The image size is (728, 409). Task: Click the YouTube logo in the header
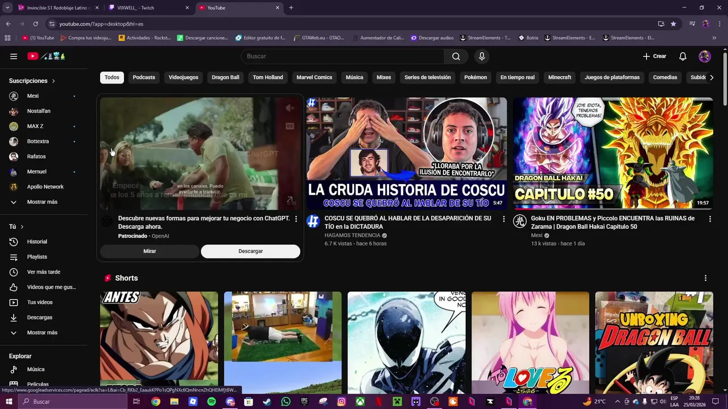47,56
